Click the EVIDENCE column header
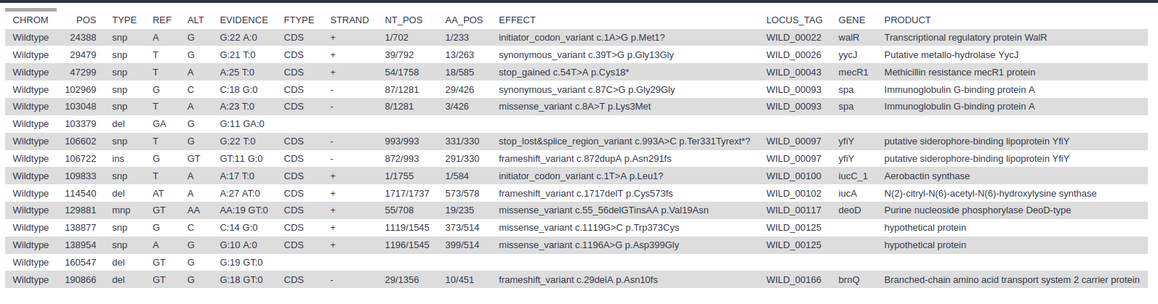The image size is (1158, 304). (x=244, y=20)
